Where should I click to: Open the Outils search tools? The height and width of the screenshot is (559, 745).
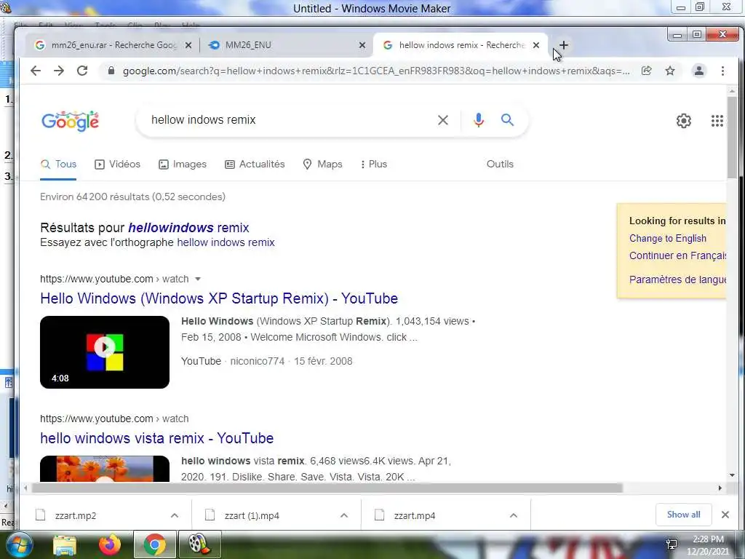(x=500, y=164)
